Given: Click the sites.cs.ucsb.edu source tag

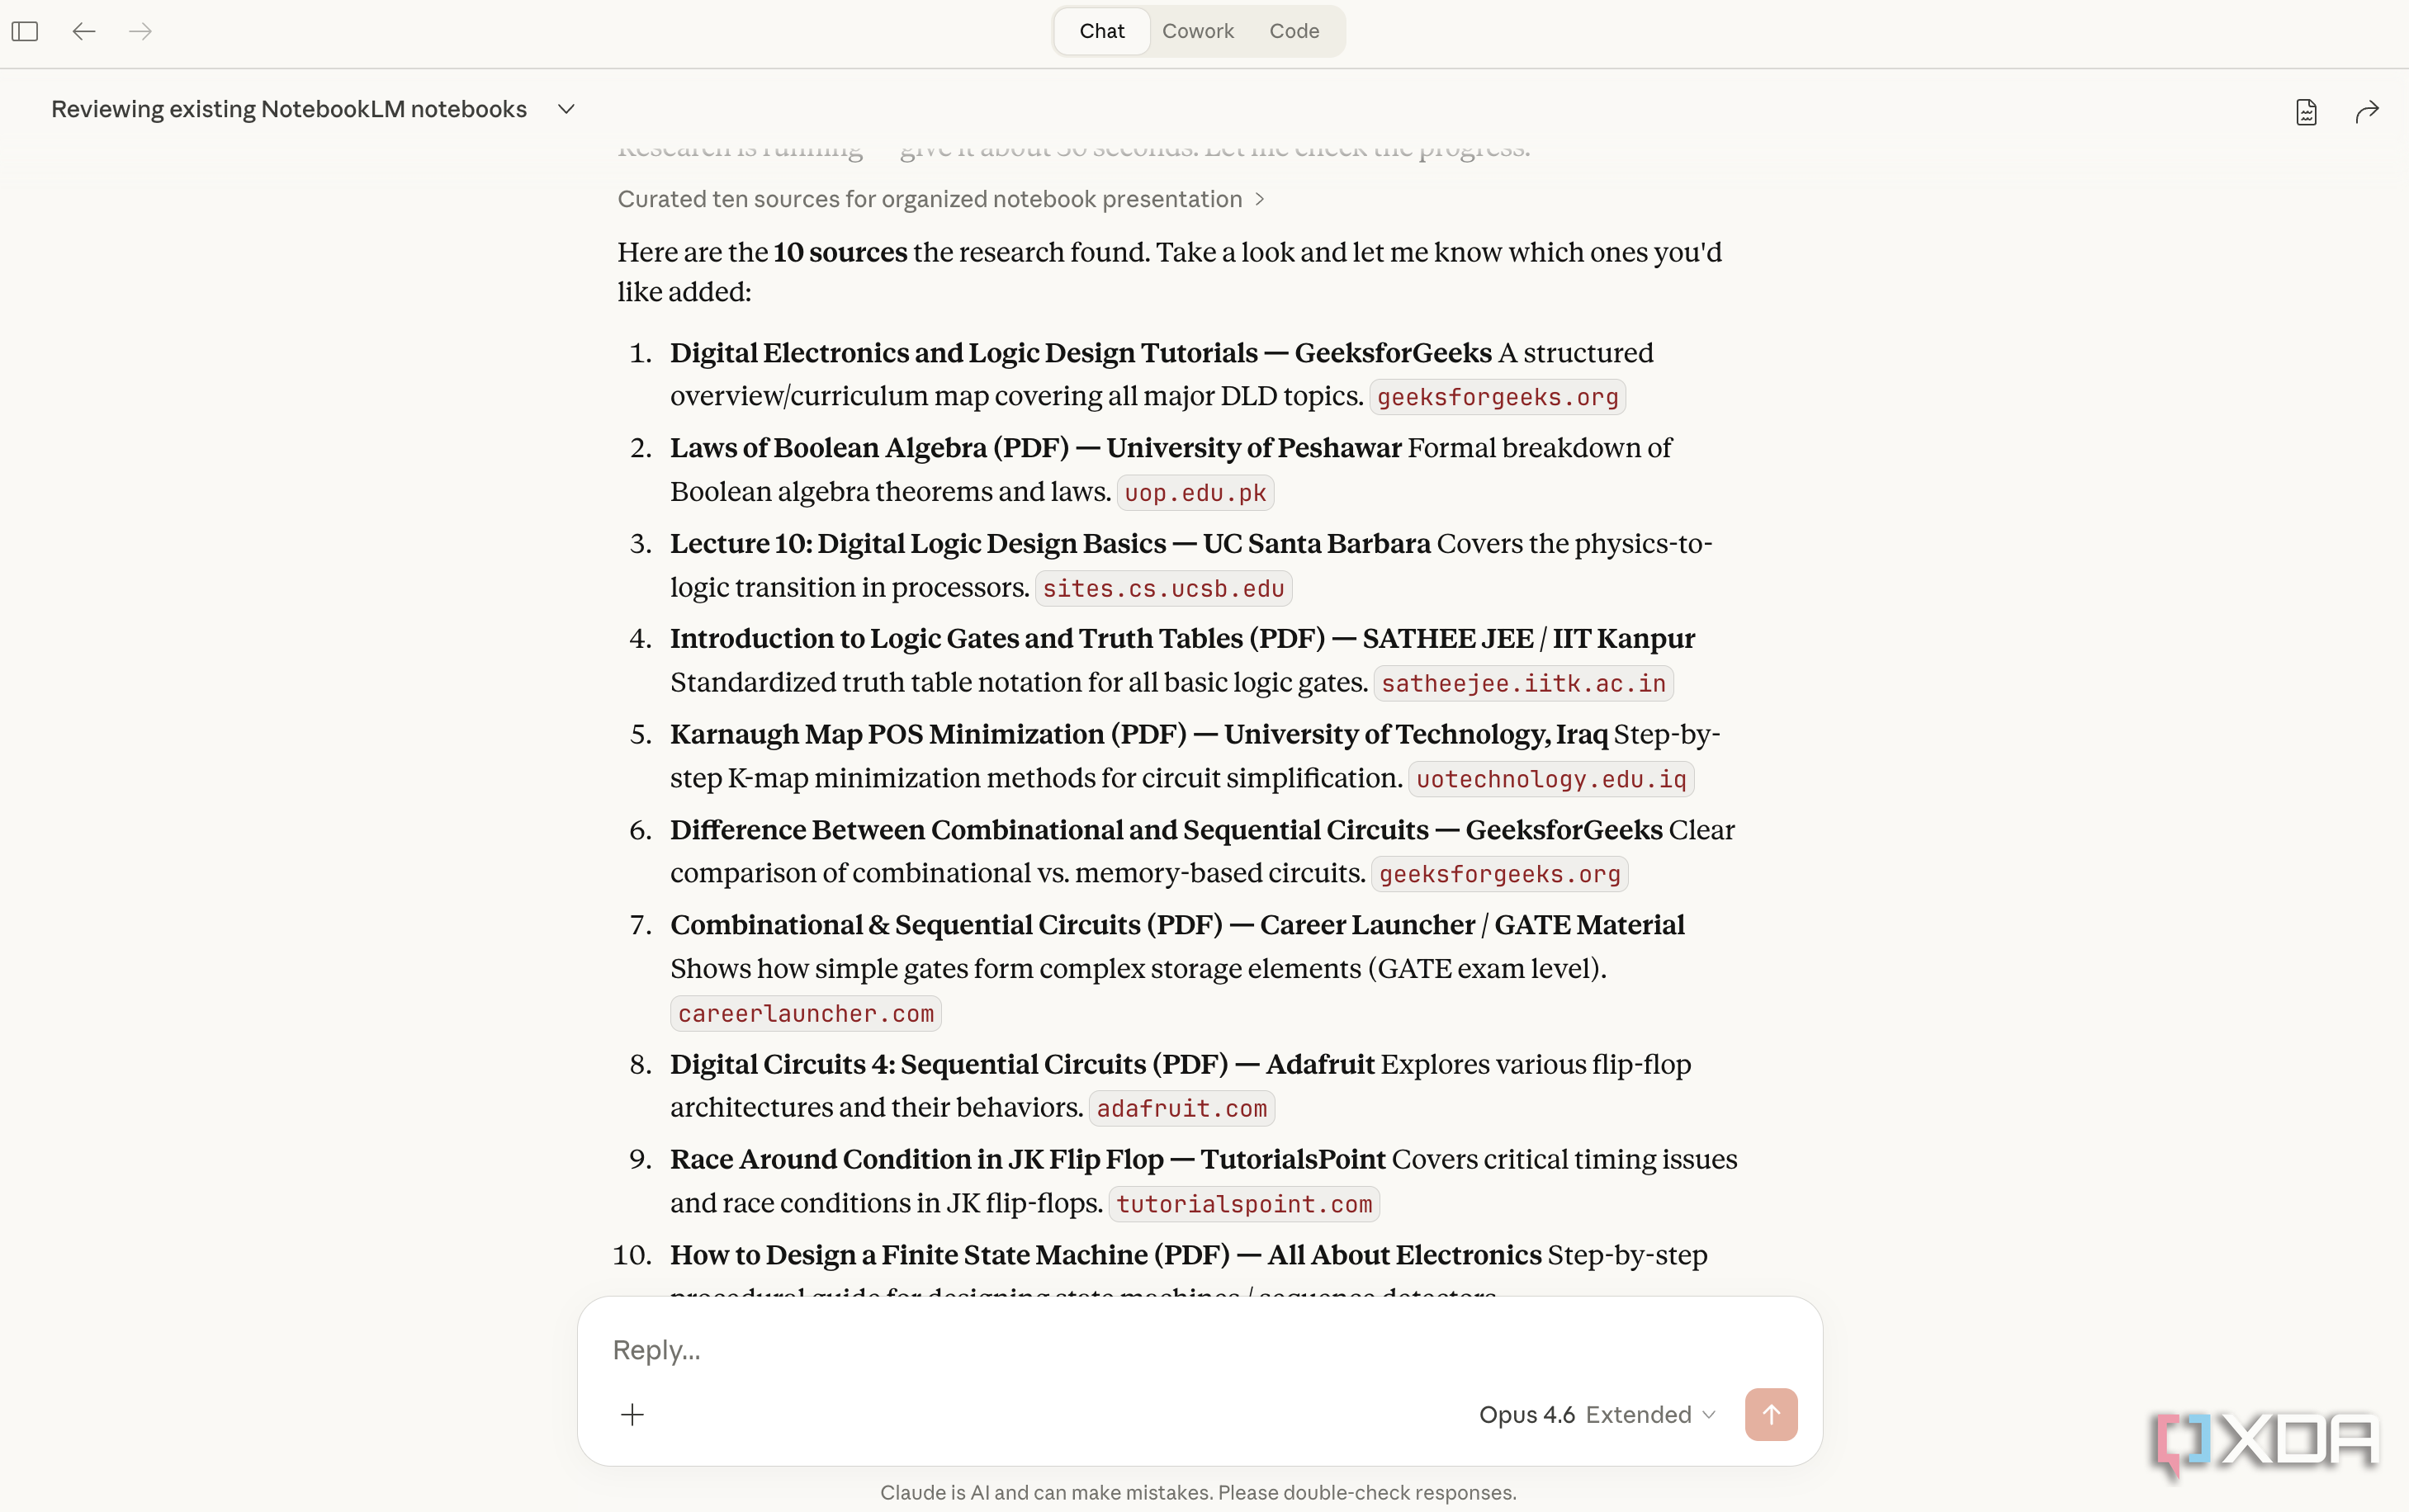Looking at the screenshot, I should 1163,588.
